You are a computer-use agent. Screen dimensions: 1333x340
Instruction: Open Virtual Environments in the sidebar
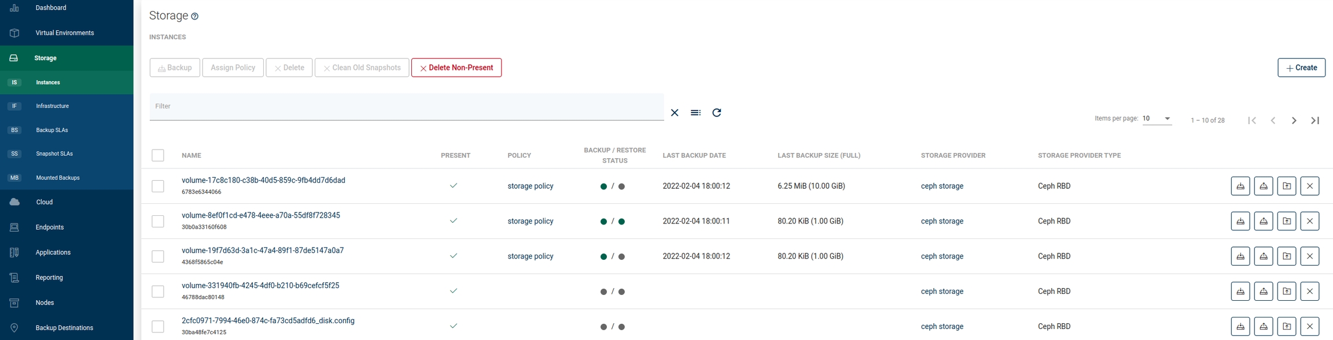[64, 33]
